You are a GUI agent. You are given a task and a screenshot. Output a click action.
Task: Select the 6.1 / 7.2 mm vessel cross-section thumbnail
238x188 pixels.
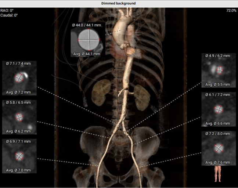click(219, 109)
